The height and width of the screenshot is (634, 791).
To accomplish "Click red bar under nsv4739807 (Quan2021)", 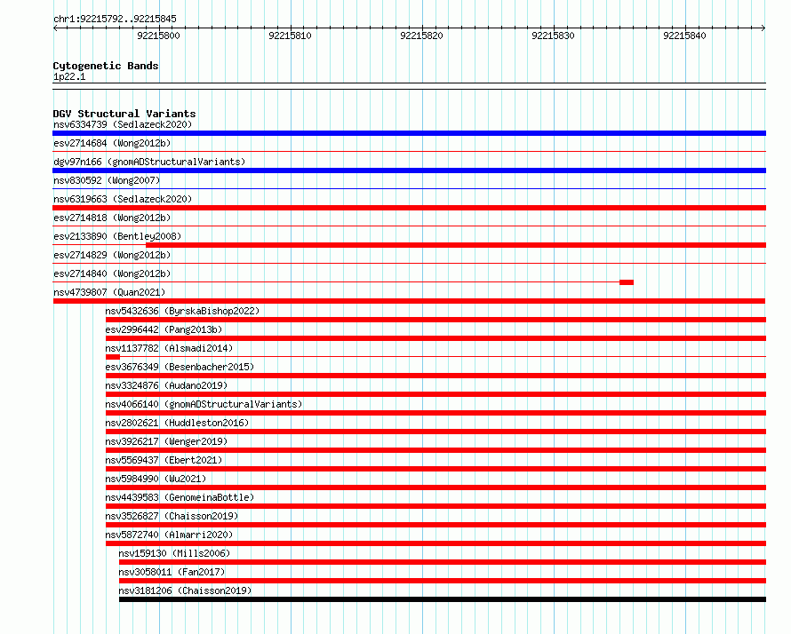I will point(409,301).
